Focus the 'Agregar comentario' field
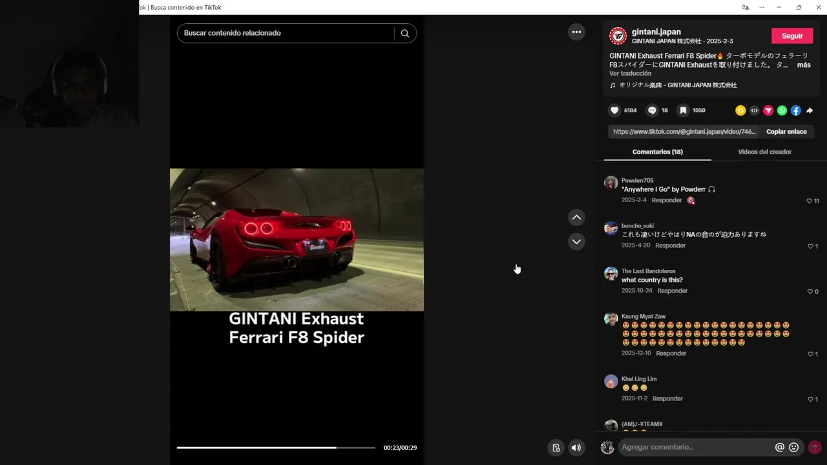The width and height of the screenshot is (827, 465). (x=696, y=447)
